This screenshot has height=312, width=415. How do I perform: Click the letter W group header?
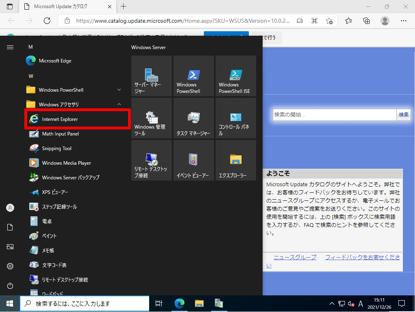pyautogui.click(x=31, y=76)
